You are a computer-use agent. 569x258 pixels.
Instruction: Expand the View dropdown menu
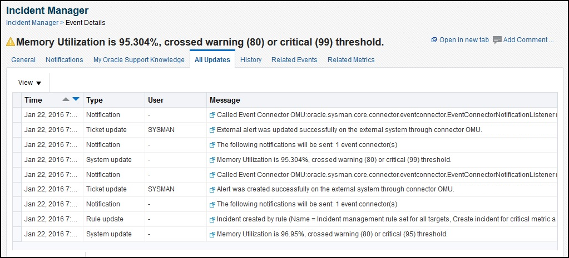coord(29,83)
